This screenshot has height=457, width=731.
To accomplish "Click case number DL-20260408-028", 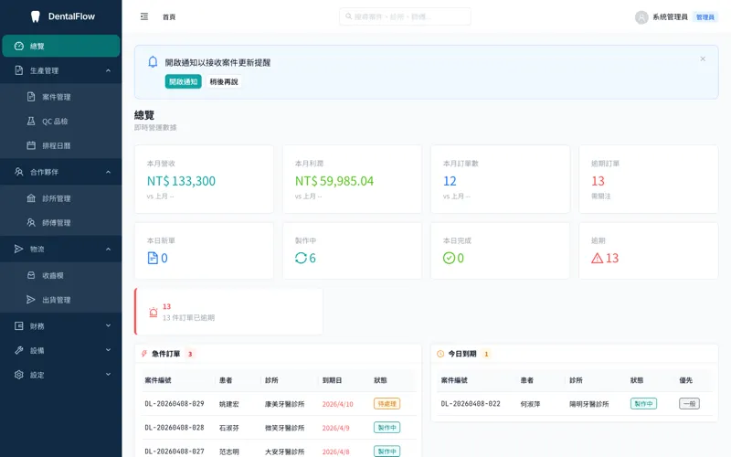I will (175, 428).
